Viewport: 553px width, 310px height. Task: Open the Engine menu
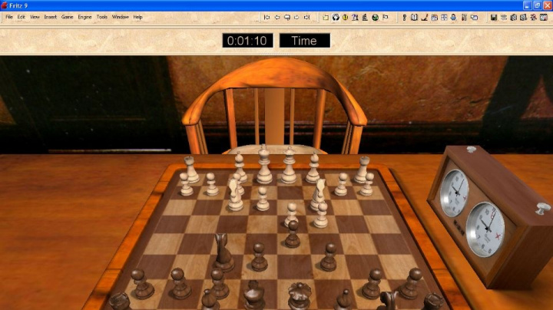[84, 17]
